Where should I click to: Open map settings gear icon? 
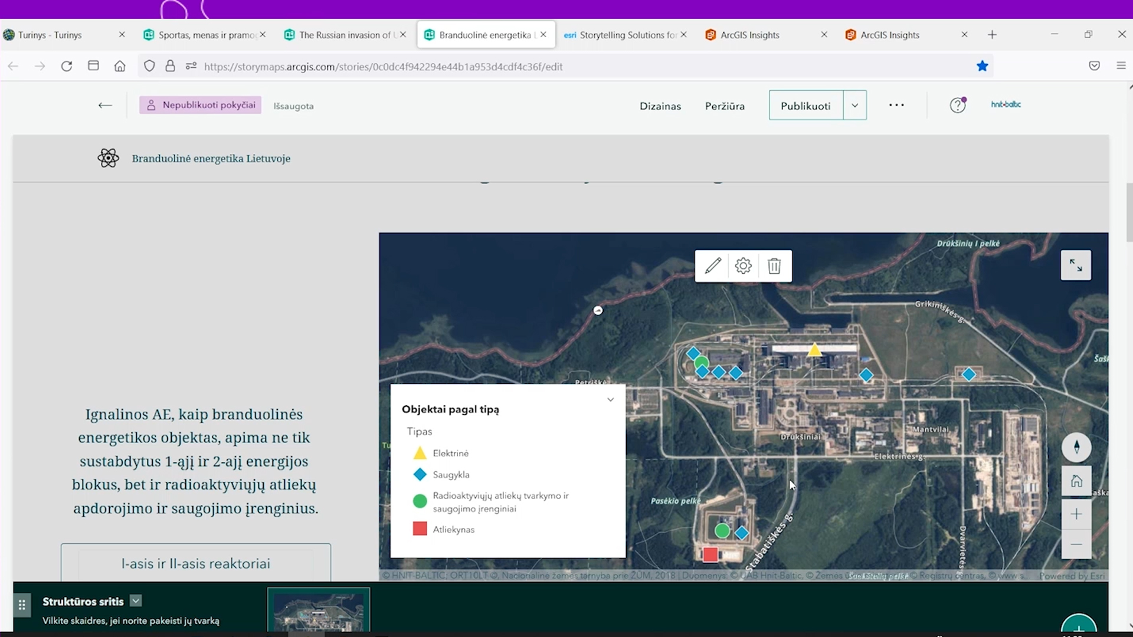pyautogui.click(x=744, y=266)
